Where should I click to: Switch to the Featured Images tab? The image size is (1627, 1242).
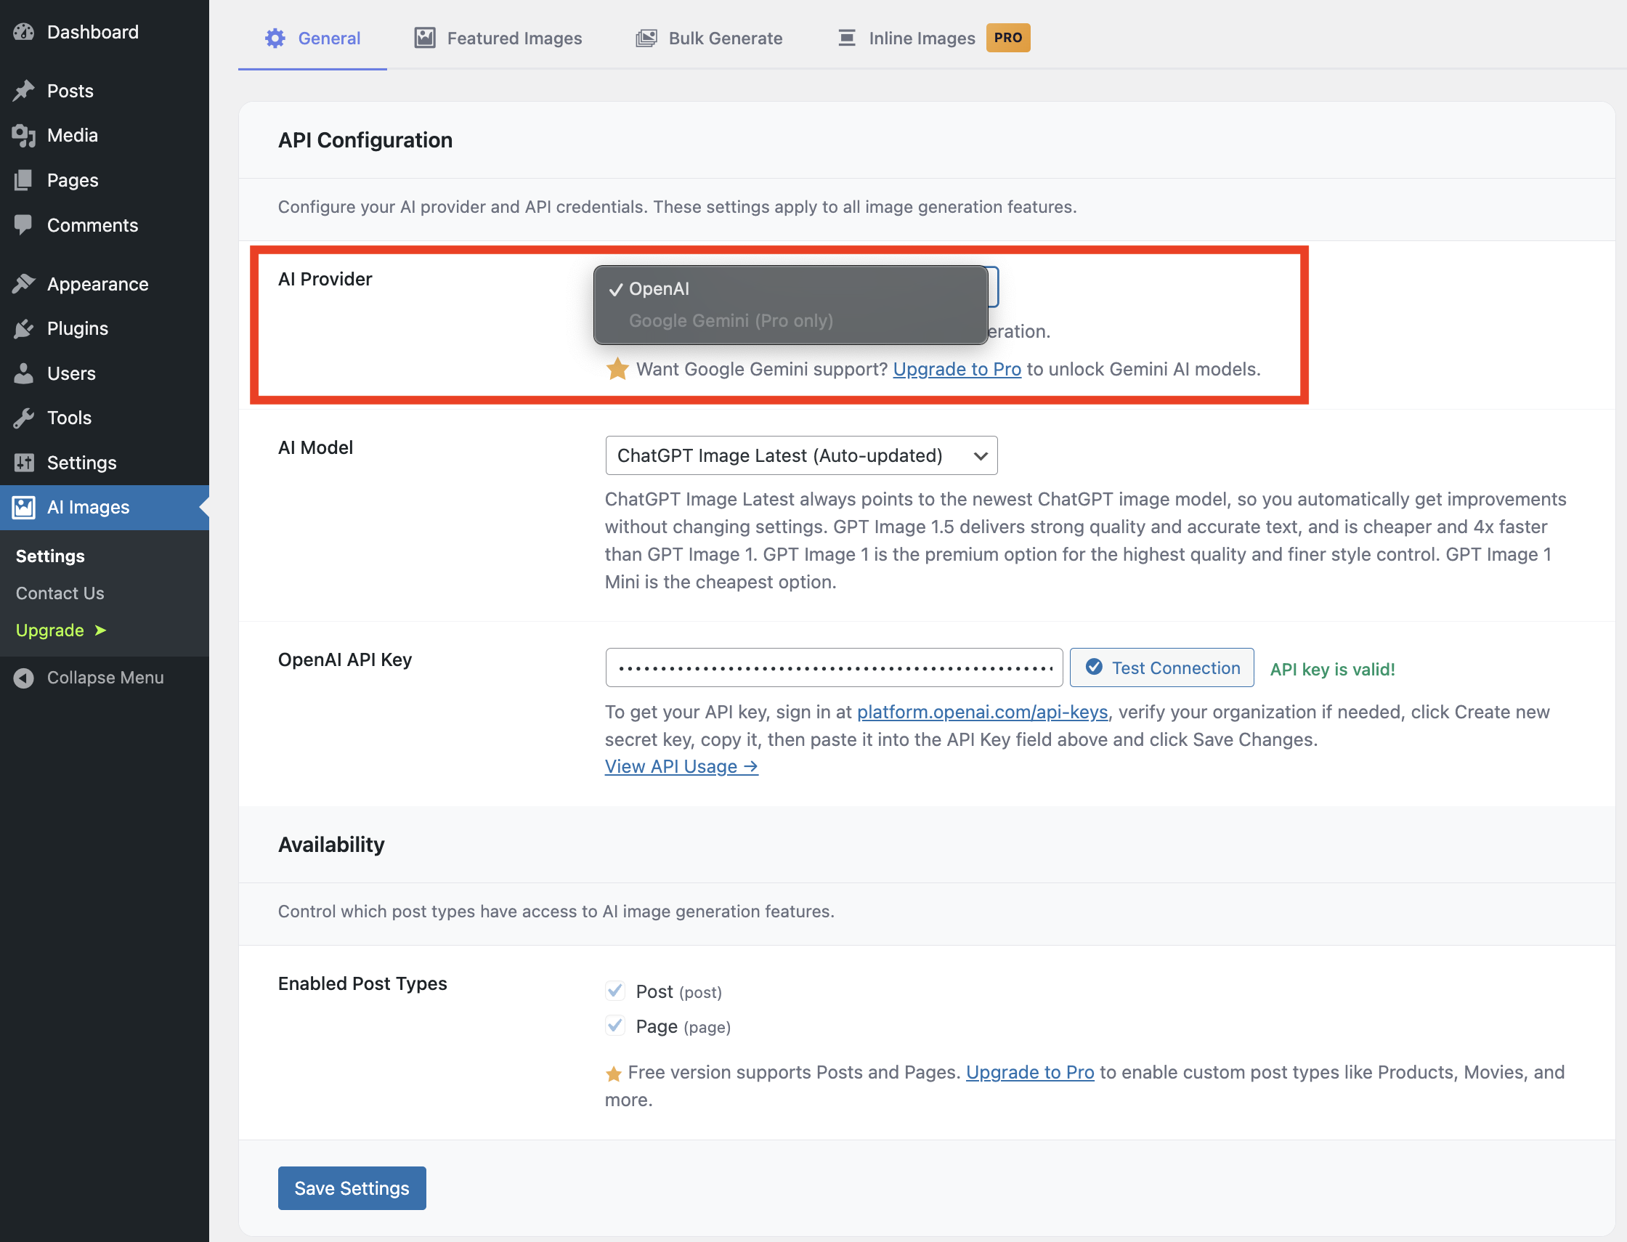(498, 38)
